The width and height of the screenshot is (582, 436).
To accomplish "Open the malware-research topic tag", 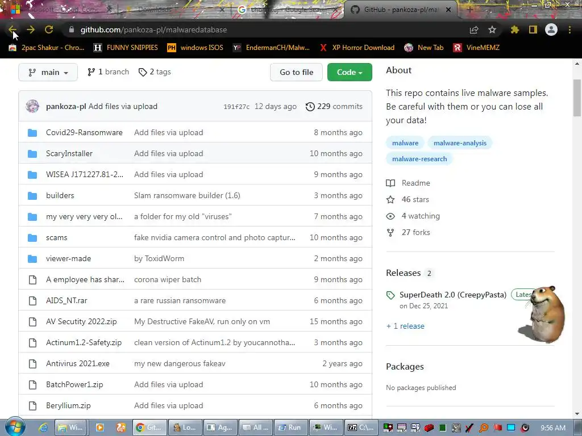I will (x=419, y=159).
